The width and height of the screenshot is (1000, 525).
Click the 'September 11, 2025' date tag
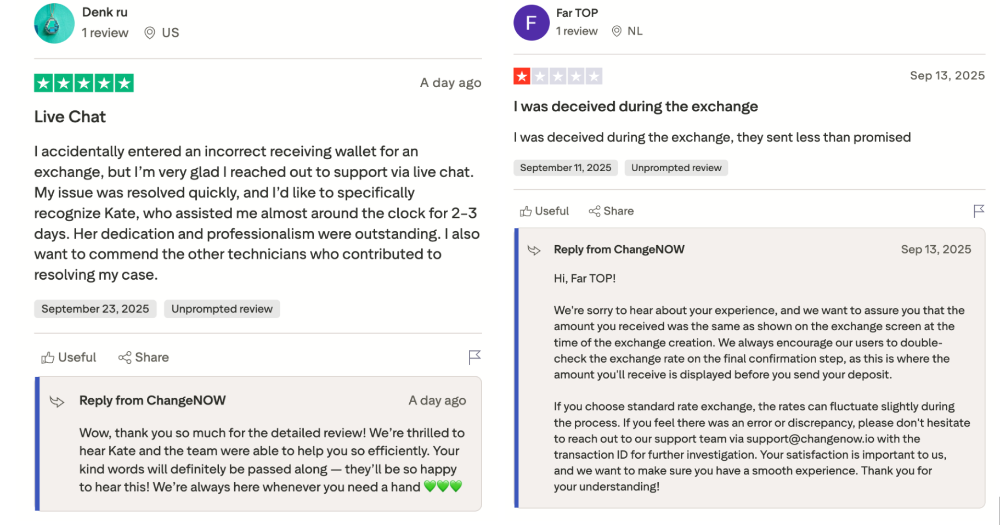565,168
